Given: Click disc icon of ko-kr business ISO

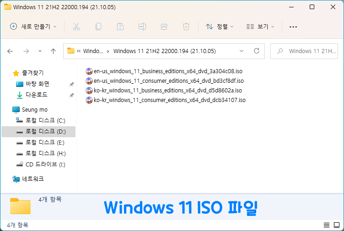Looking at the screenshot, I should (x=89, y=91).
